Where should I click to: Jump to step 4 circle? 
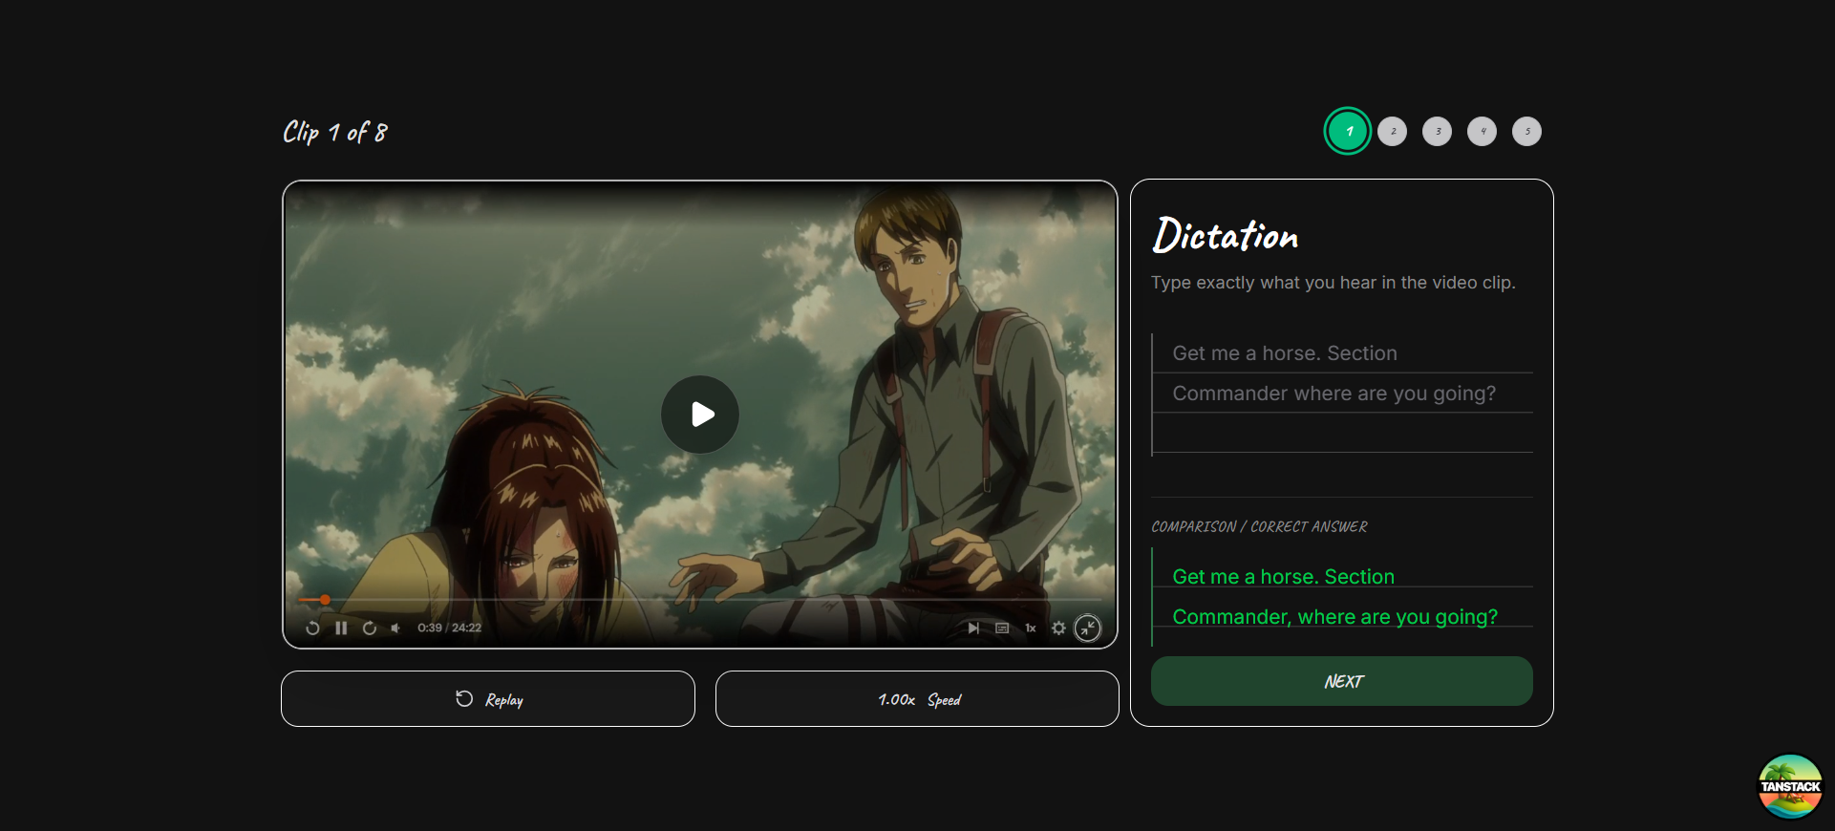coord(1483,132)
